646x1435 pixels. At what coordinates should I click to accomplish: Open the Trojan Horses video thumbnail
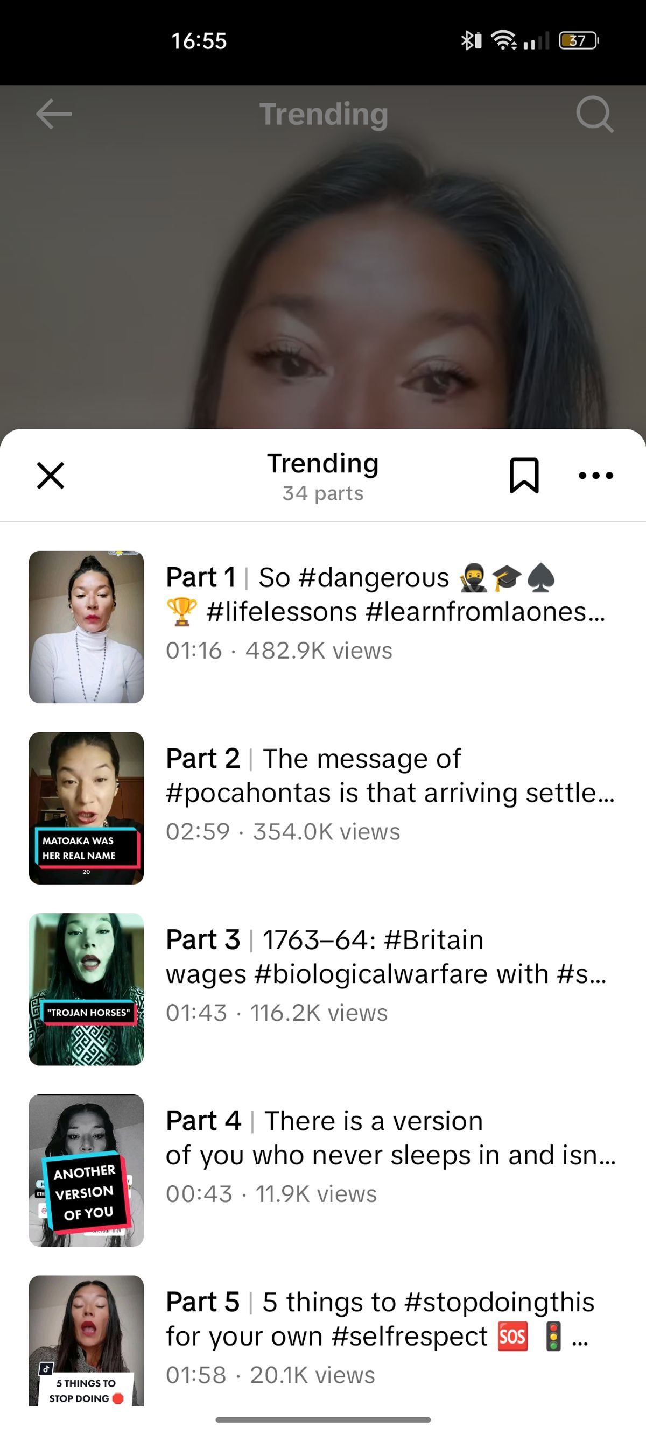[86, 989]
